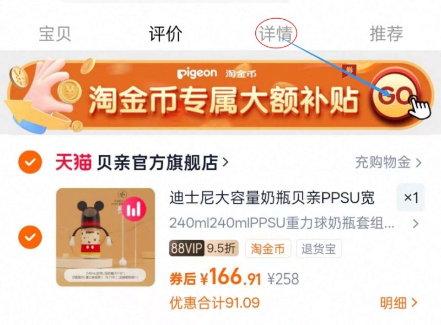This screenshot has height=325, width=441.
Task: Open the 推荐 recommendations tab
Action: click(x=386, y=34)
